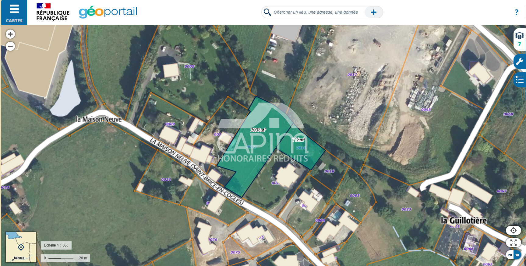Click the géoportail logo

[108, 12]
